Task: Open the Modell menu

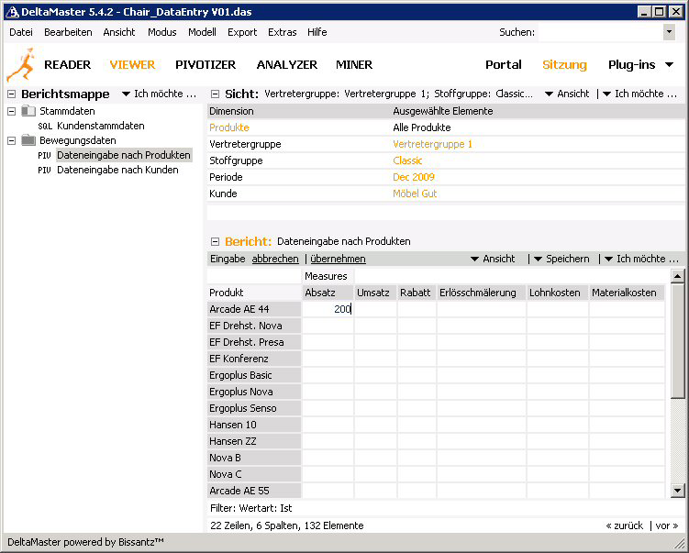Action: click(202, 32)
